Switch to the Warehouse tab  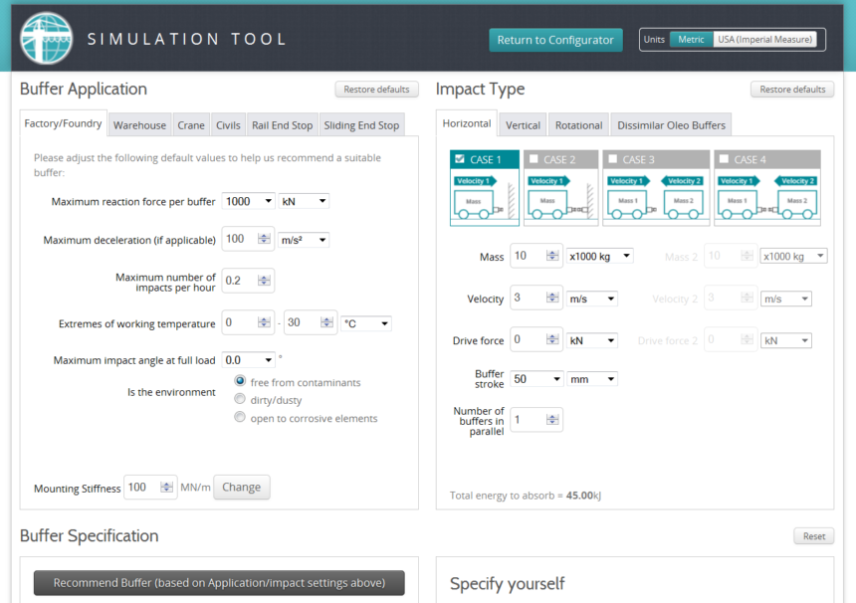coord(139,125)
